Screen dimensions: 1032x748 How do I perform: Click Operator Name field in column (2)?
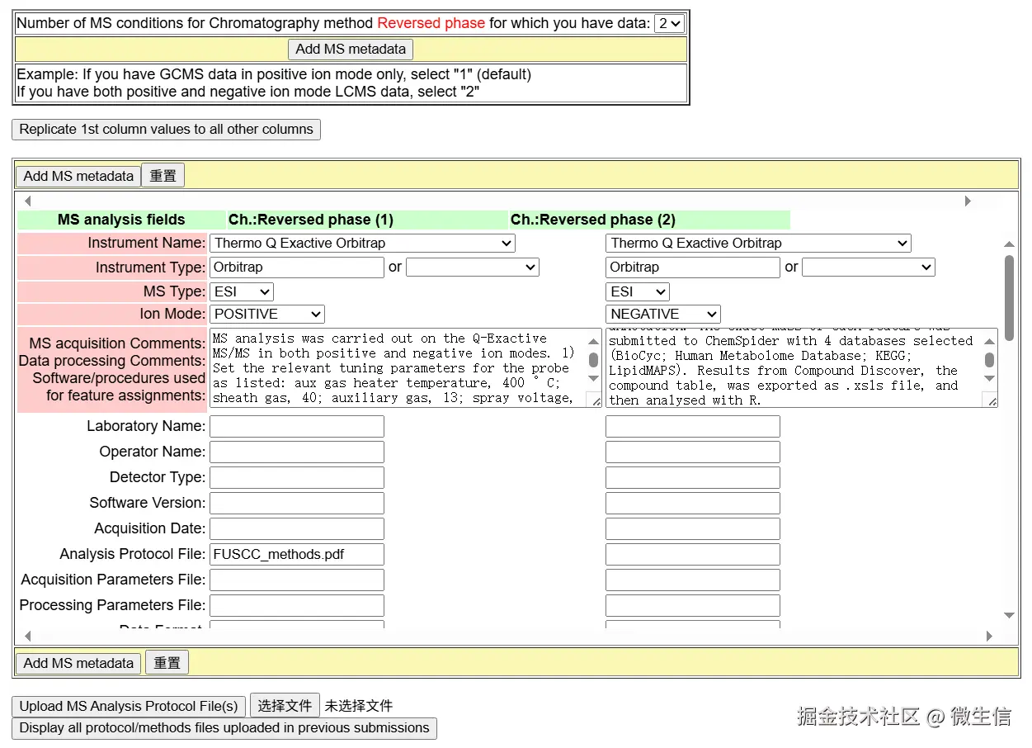693,452
